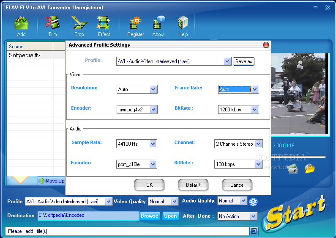This screenshot has width=336, height=238.
Task: Confirm settings with the OK button
Action: tap(149, 185)
